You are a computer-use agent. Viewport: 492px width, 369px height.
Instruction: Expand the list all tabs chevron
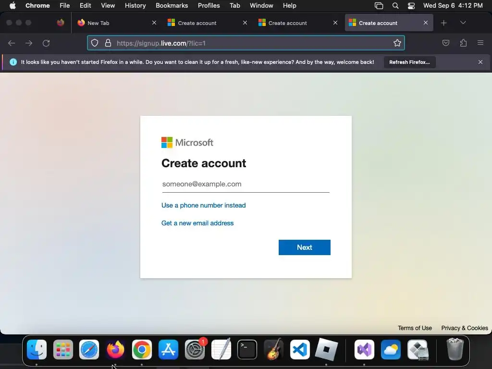click(x=463, y=23)
